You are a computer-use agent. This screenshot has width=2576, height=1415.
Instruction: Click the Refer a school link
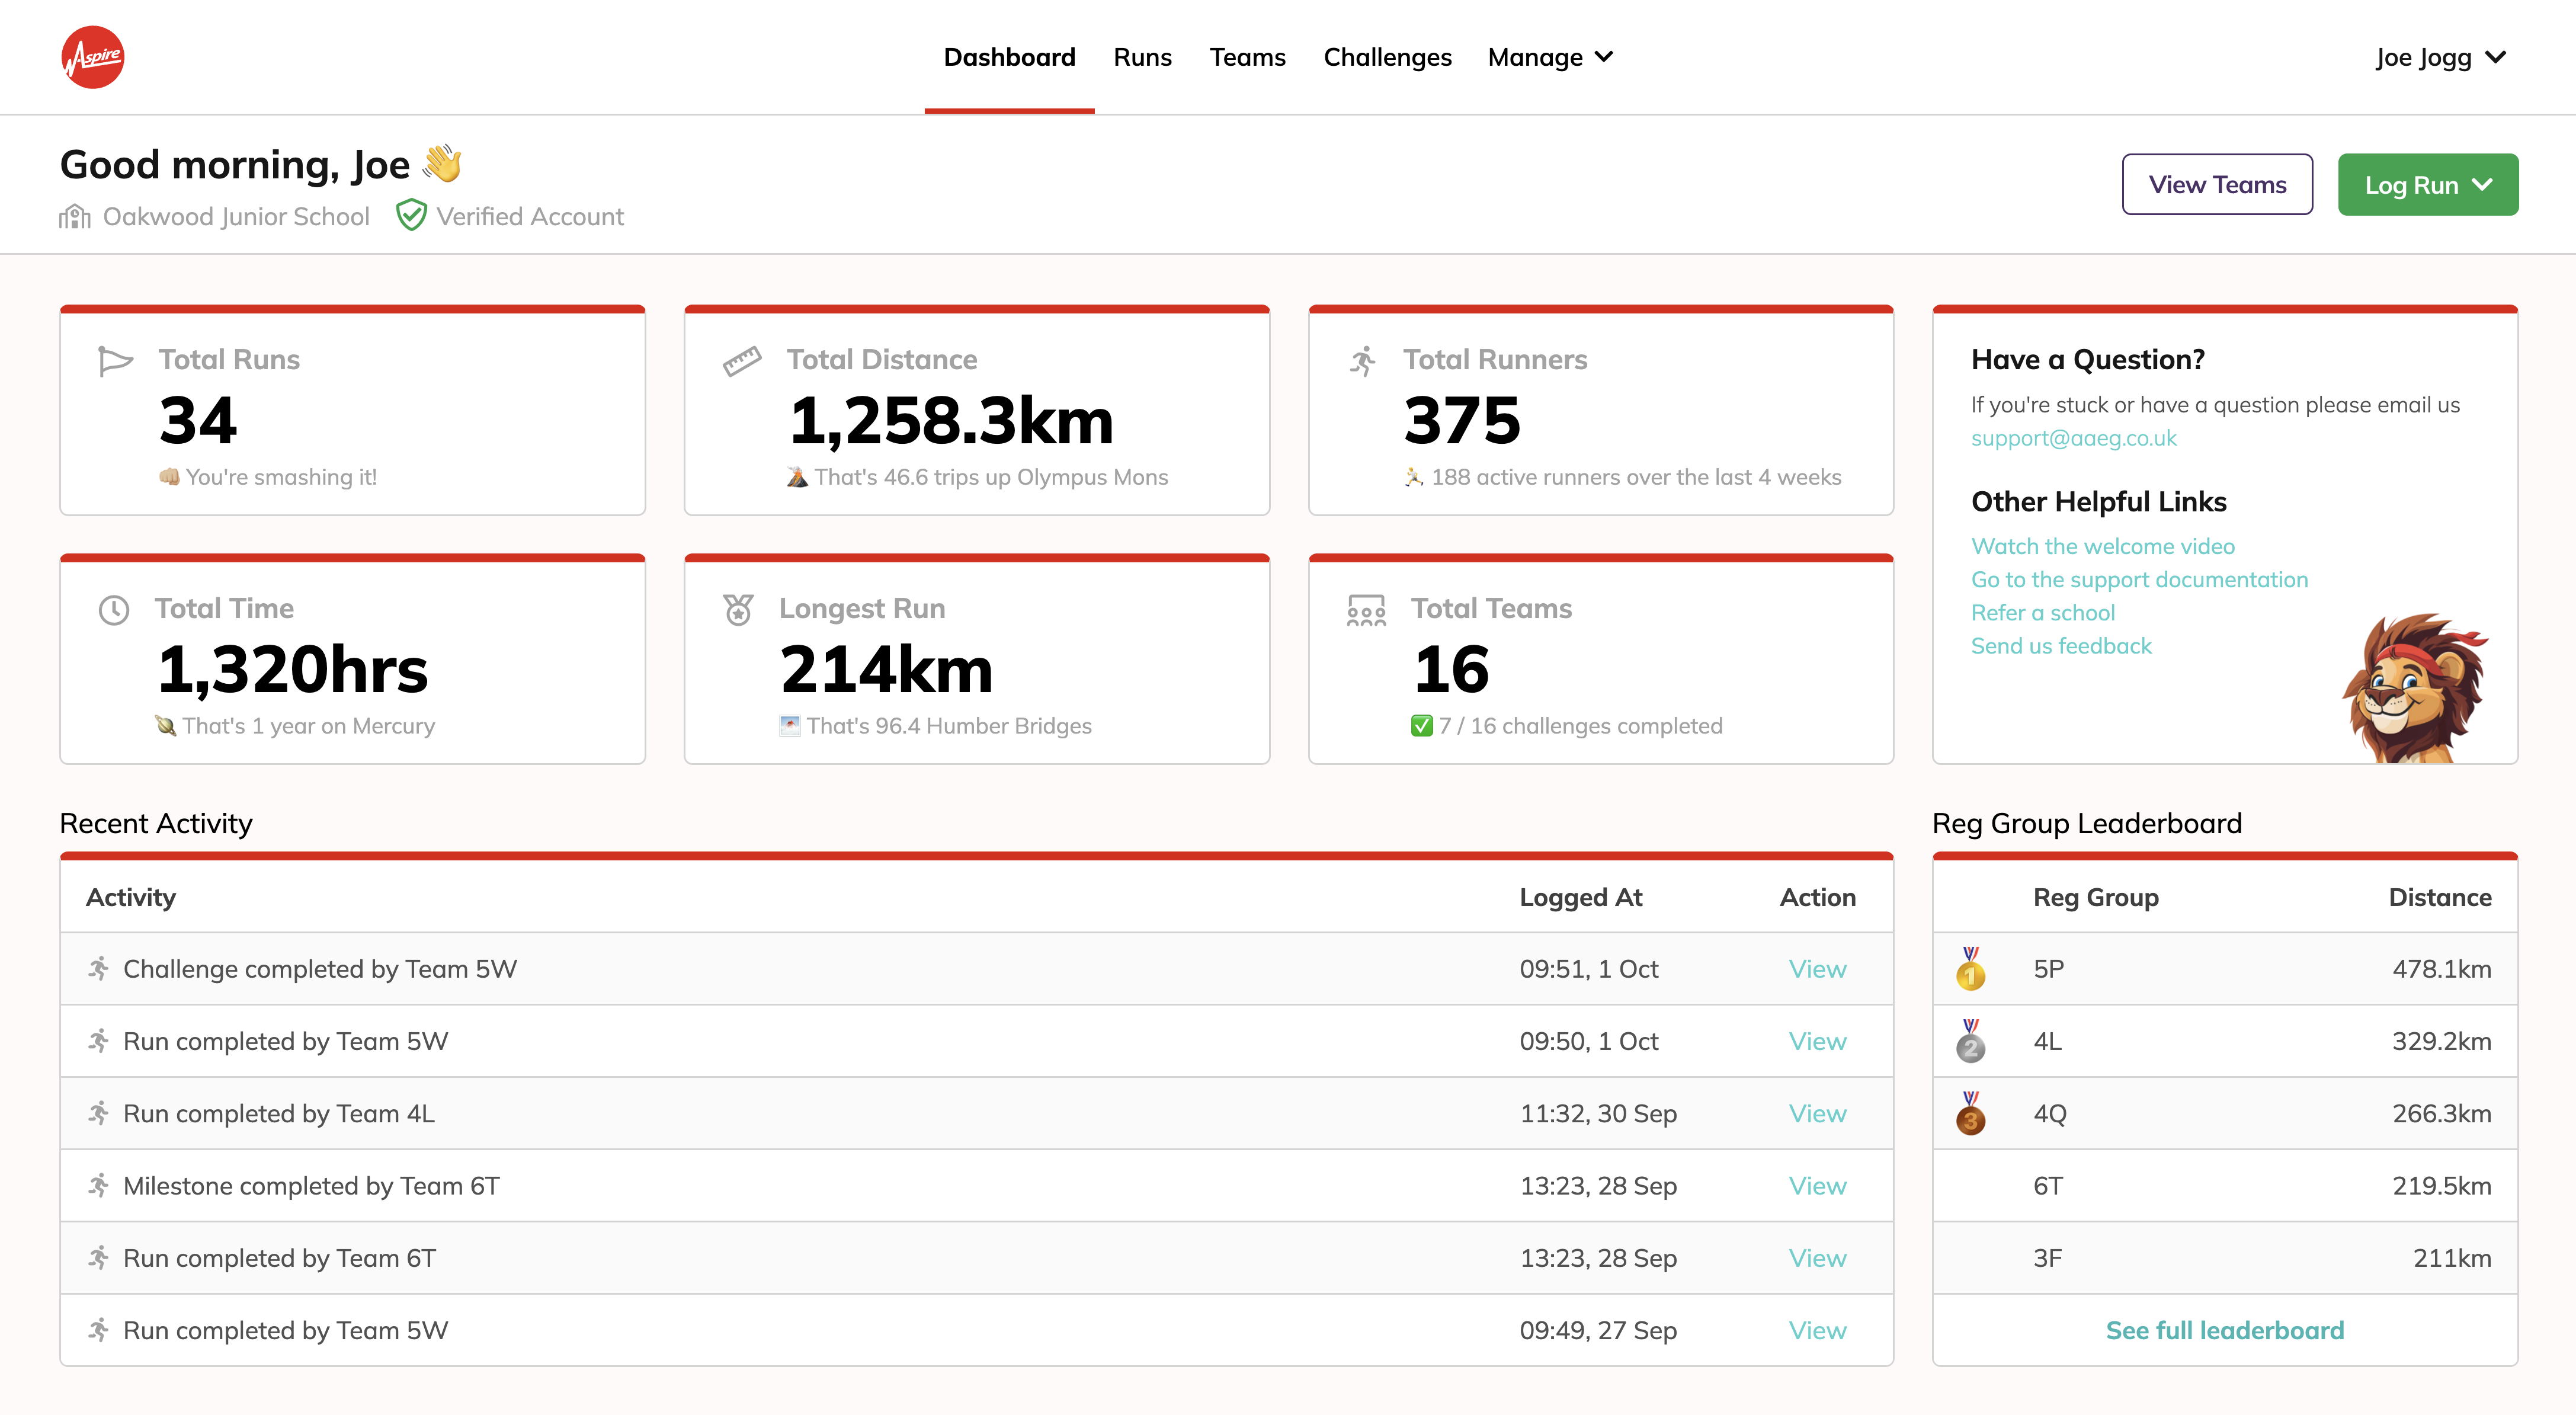[2042, 612]
